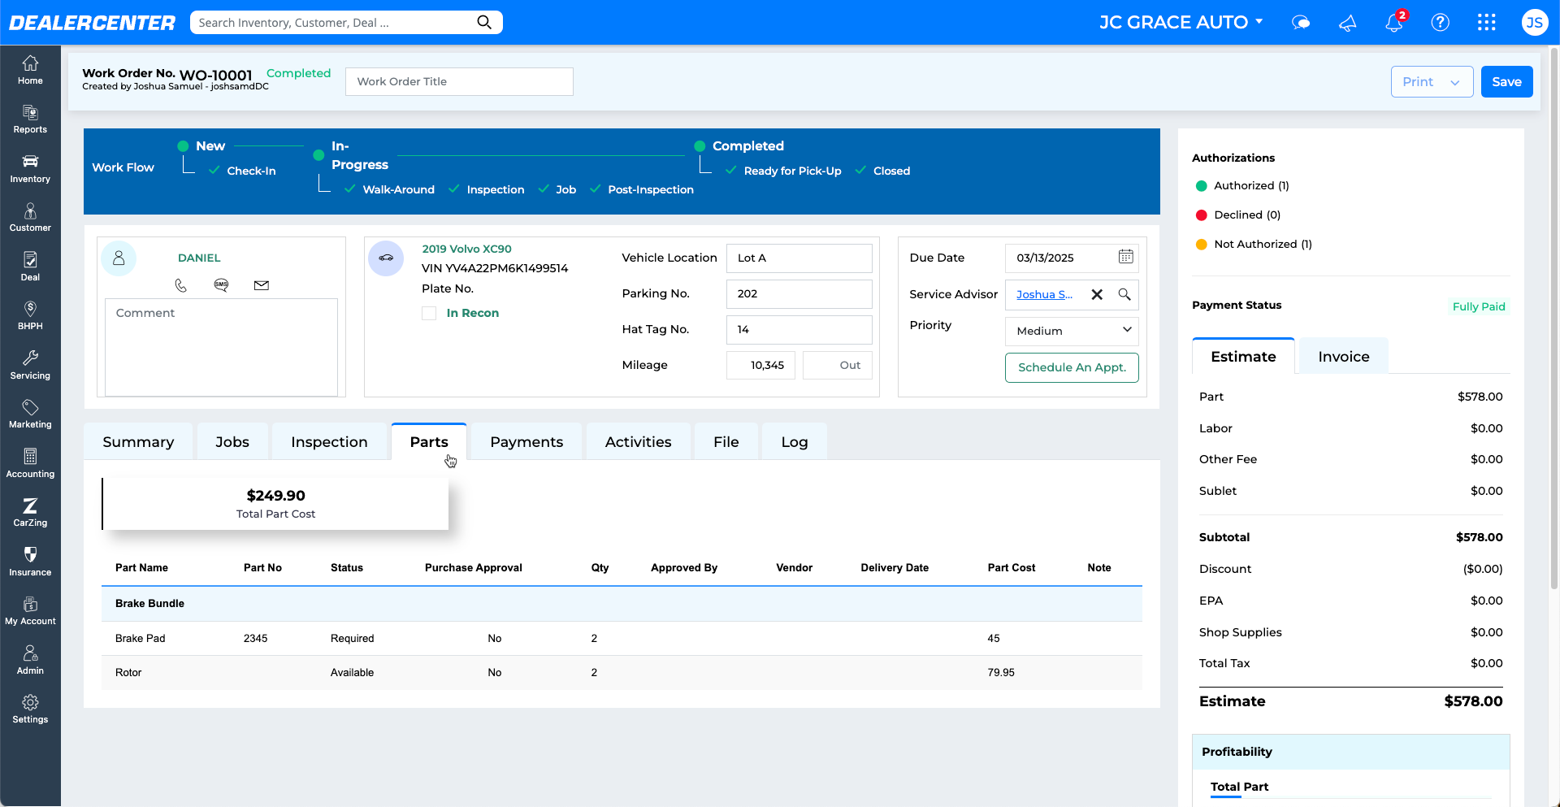The width and height of the screenshot is (1560, 807).
Task: Select the Parts tab
Action: (429, 441)
